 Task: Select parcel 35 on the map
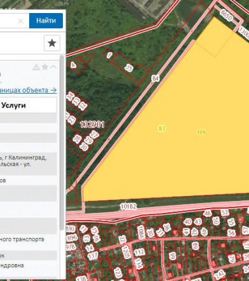[x=129, y=67]
